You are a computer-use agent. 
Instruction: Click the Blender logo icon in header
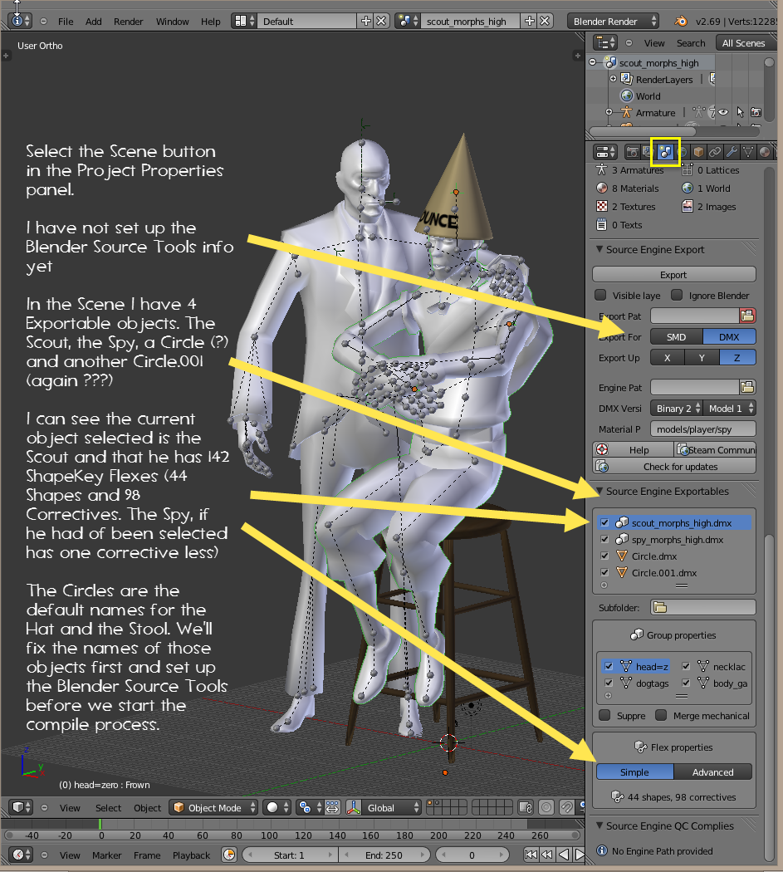[x=680, y=21]
